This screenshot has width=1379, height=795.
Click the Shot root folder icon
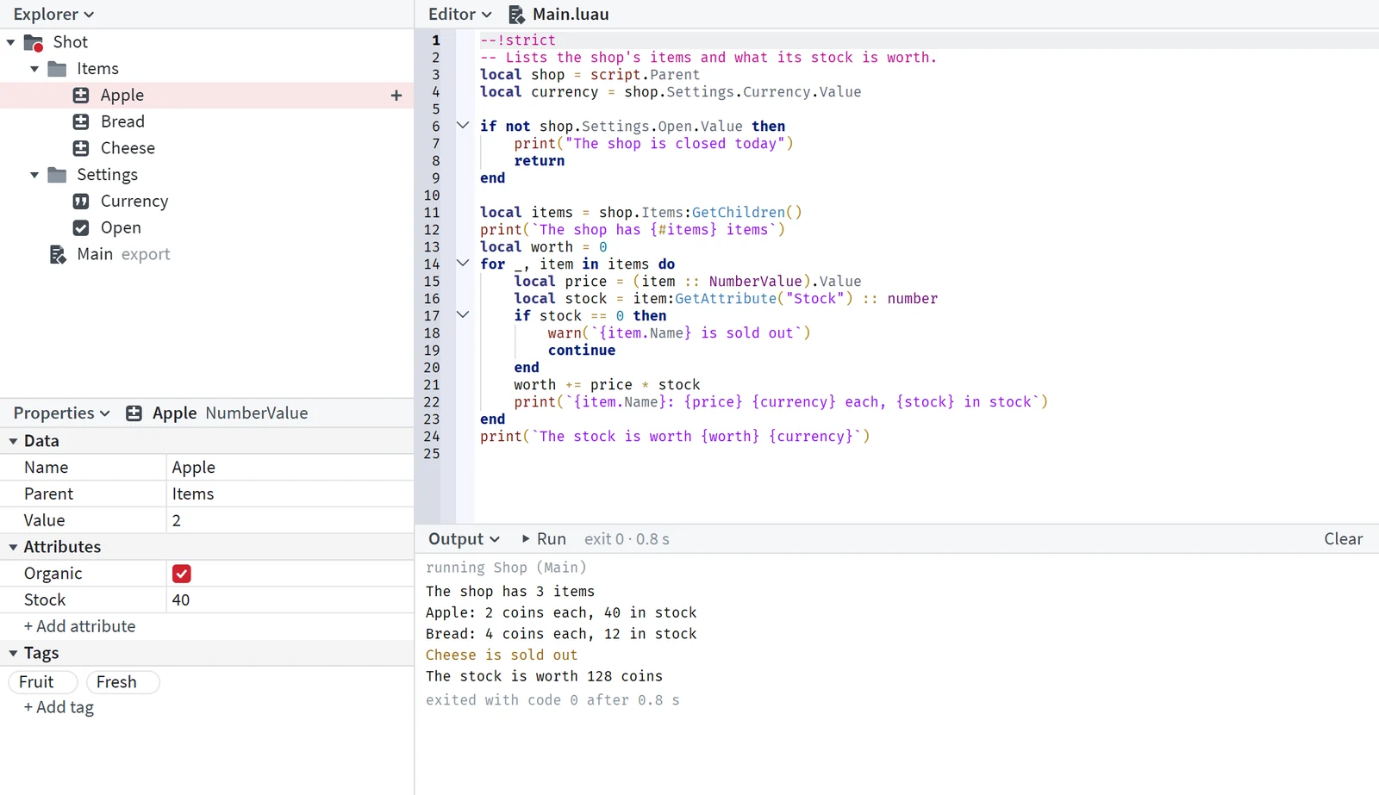[x=34, y=42]
